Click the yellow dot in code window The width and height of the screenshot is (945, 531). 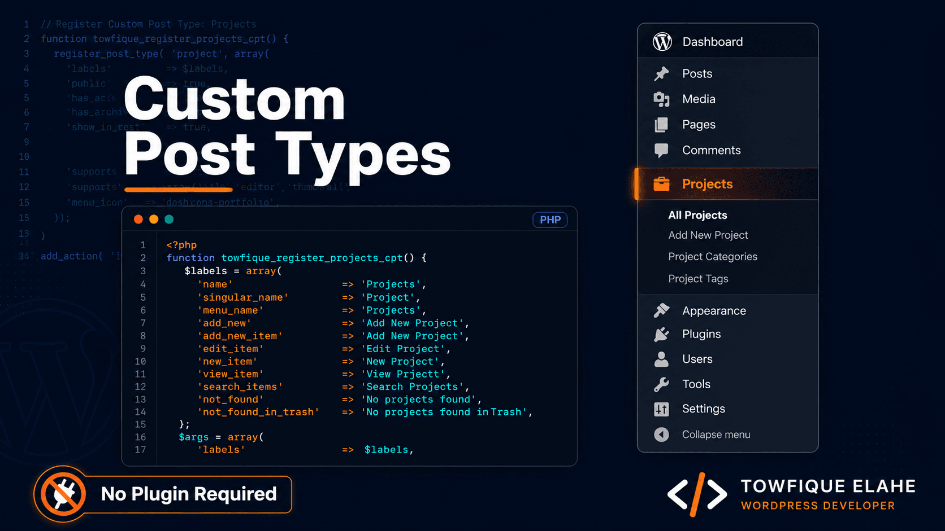click(154, 220)
